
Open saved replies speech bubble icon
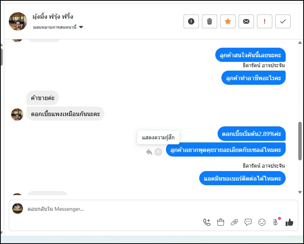(x=248, y=222)
